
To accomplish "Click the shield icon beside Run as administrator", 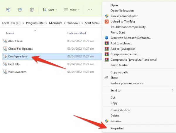I will pos(106,16).
